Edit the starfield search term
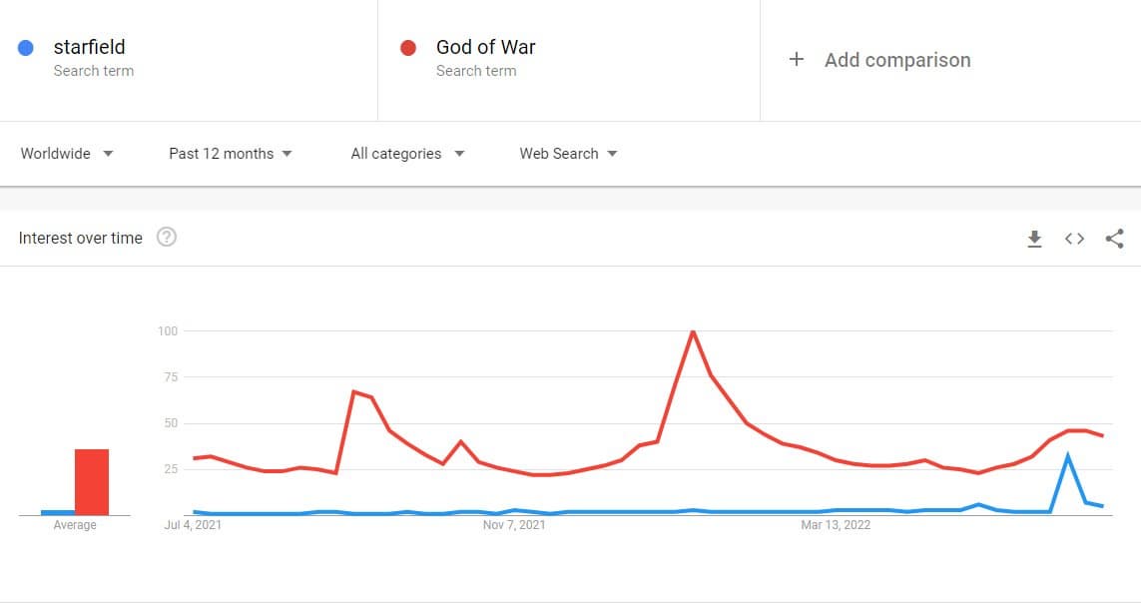Screen dimensions: 1141x603 pyautogui.click(x=90, y=47)
